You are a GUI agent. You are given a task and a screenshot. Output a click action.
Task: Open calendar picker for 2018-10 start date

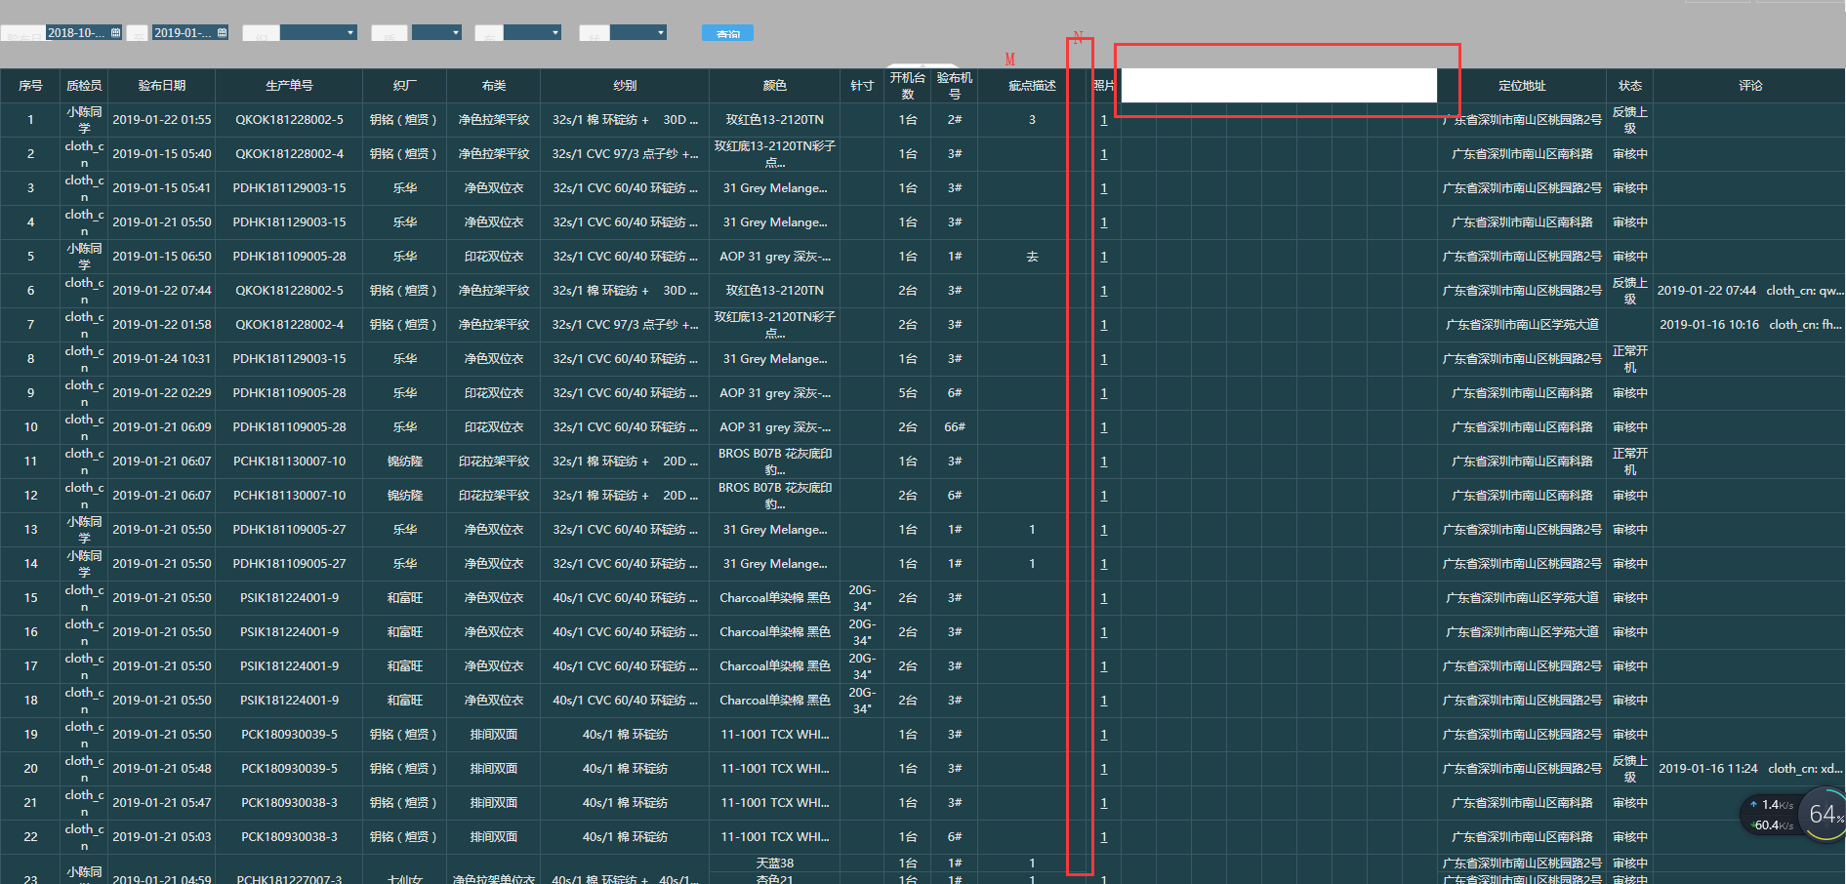[x=115, y=33]
